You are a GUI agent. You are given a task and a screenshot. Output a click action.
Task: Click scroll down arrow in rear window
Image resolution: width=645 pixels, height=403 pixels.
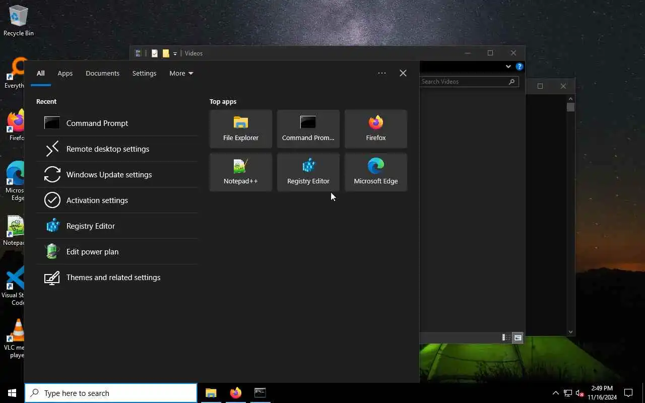click(x=570, y=331)
